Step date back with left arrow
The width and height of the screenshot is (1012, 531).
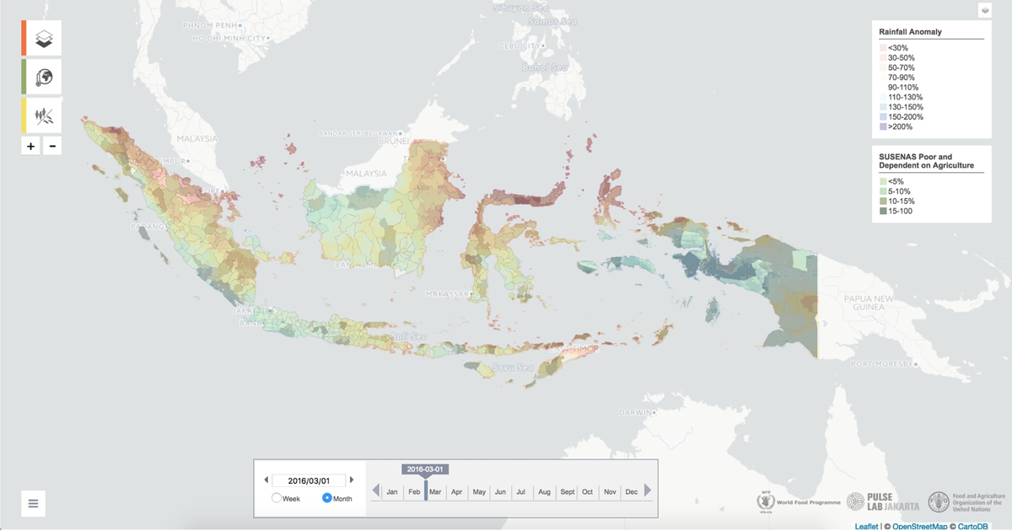[266, 480]
